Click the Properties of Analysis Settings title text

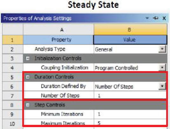37,18
